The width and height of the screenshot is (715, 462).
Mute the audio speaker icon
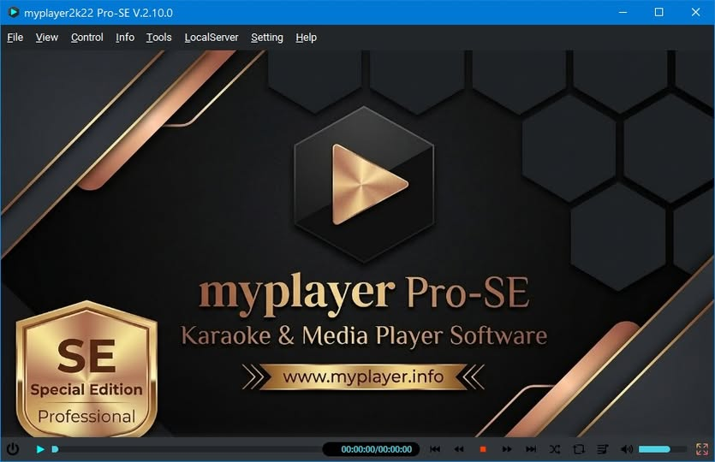pyautogui.click(x=627, y=449)
